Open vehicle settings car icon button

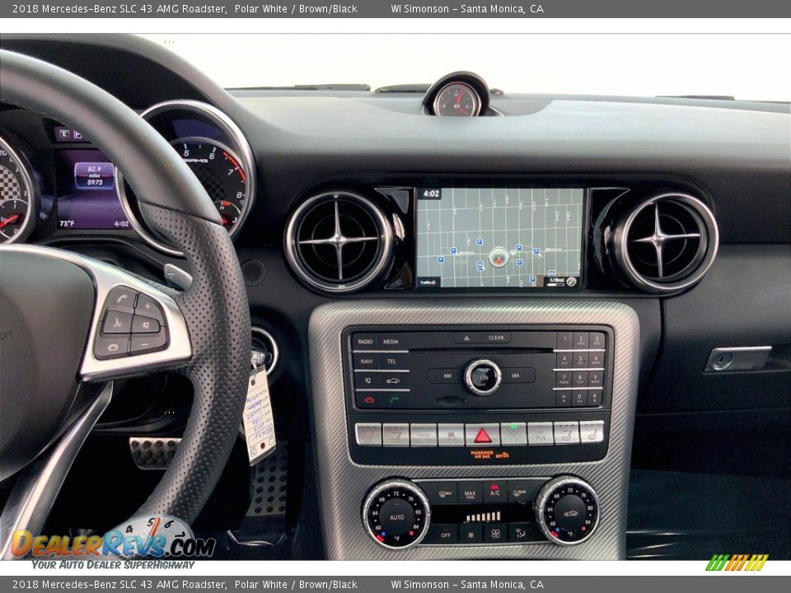pos(392,381)
